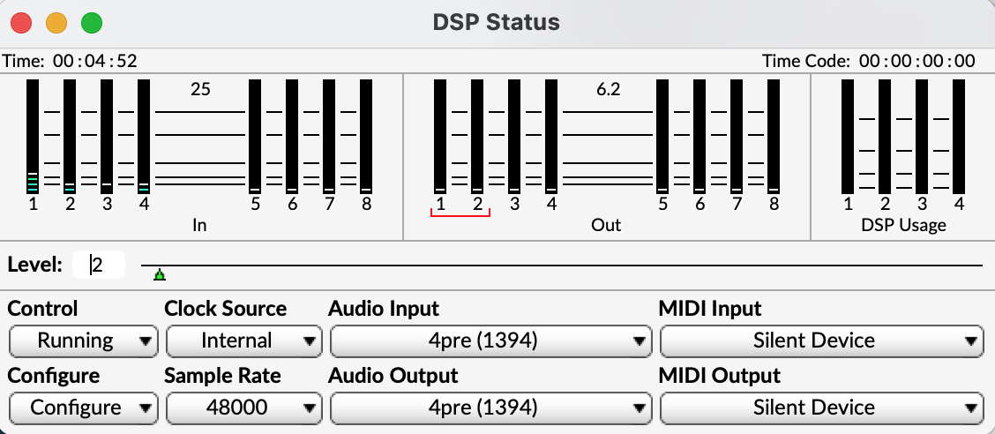This screenshot has width=995, height=434.
Task: Click the green Level slider handle
Action: (x=159, y=276)
